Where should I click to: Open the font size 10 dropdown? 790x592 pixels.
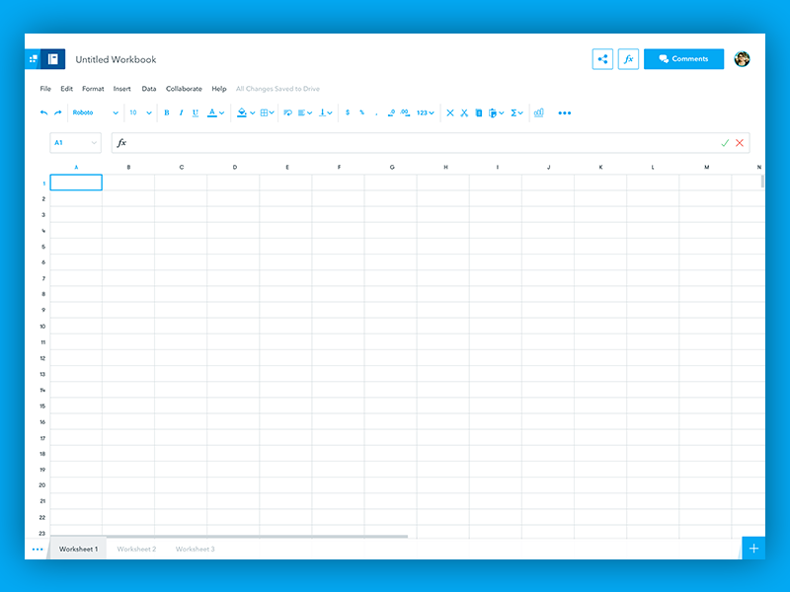coord(136,112)
